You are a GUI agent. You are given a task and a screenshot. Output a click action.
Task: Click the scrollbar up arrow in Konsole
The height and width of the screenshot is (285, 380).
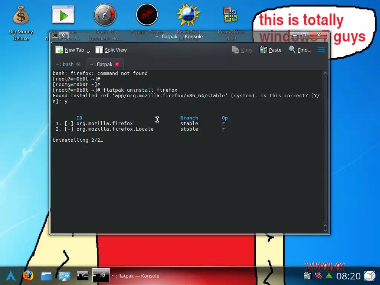pos(325,73)
